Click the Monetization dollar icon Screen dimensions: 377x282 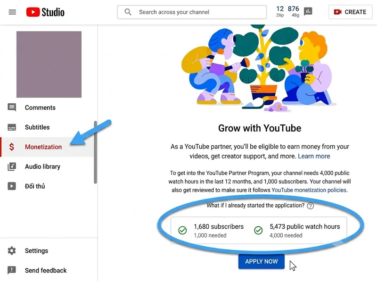(x=11, y=147)
